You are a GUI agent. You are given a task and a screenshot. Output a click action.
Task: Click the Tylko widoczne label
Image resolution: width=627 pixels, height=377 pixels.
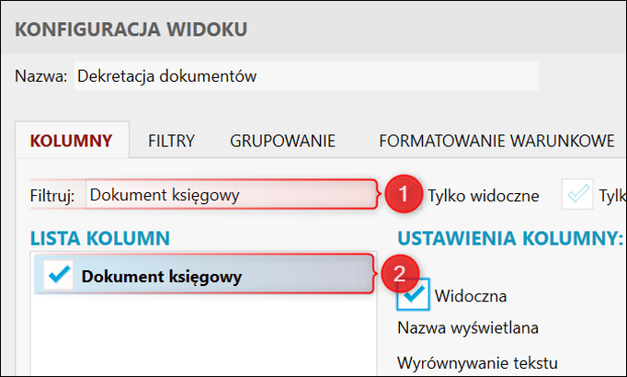coord(484,196)
